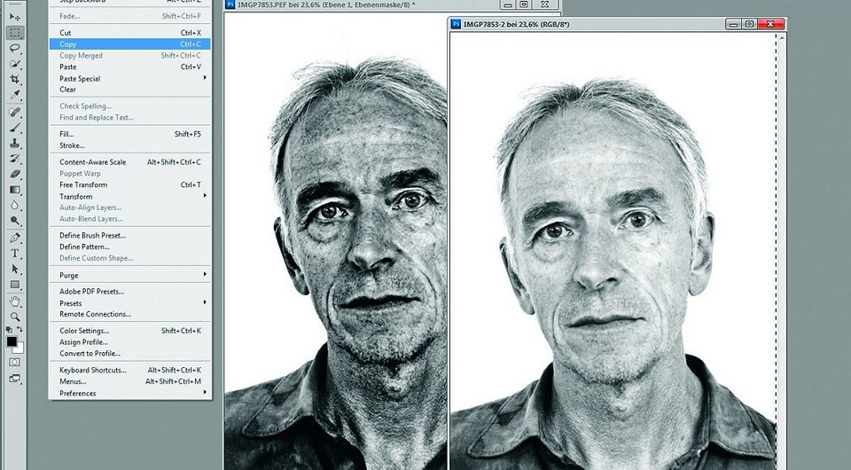Select the Rectangular Marquee tool
851x470 pixels.
tap(15, 33)
